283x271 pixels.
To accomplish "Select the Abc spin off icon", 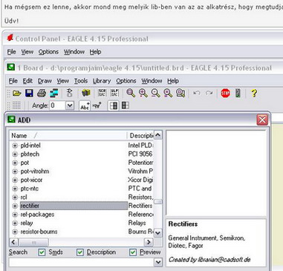I will pos(85,105).
